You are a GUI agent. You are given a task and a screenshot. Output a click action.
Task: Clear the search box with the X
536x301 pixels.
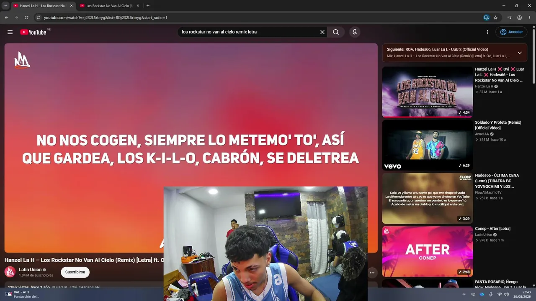tap(322, 32)
